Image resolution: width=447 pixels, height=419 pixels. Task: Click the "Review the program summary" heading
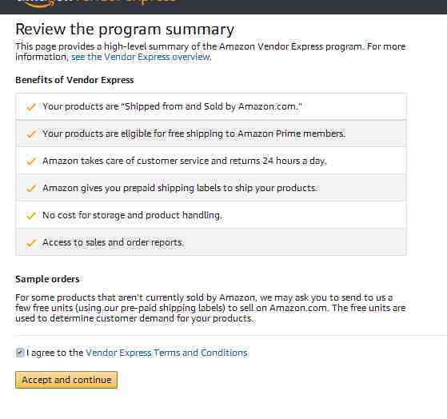point(125,30)
